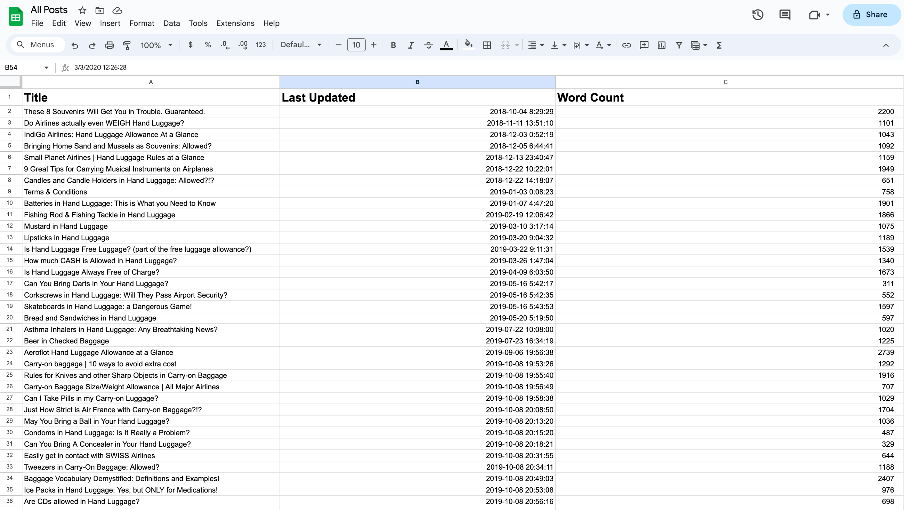Decrease decimal places icon

[225, 45]
